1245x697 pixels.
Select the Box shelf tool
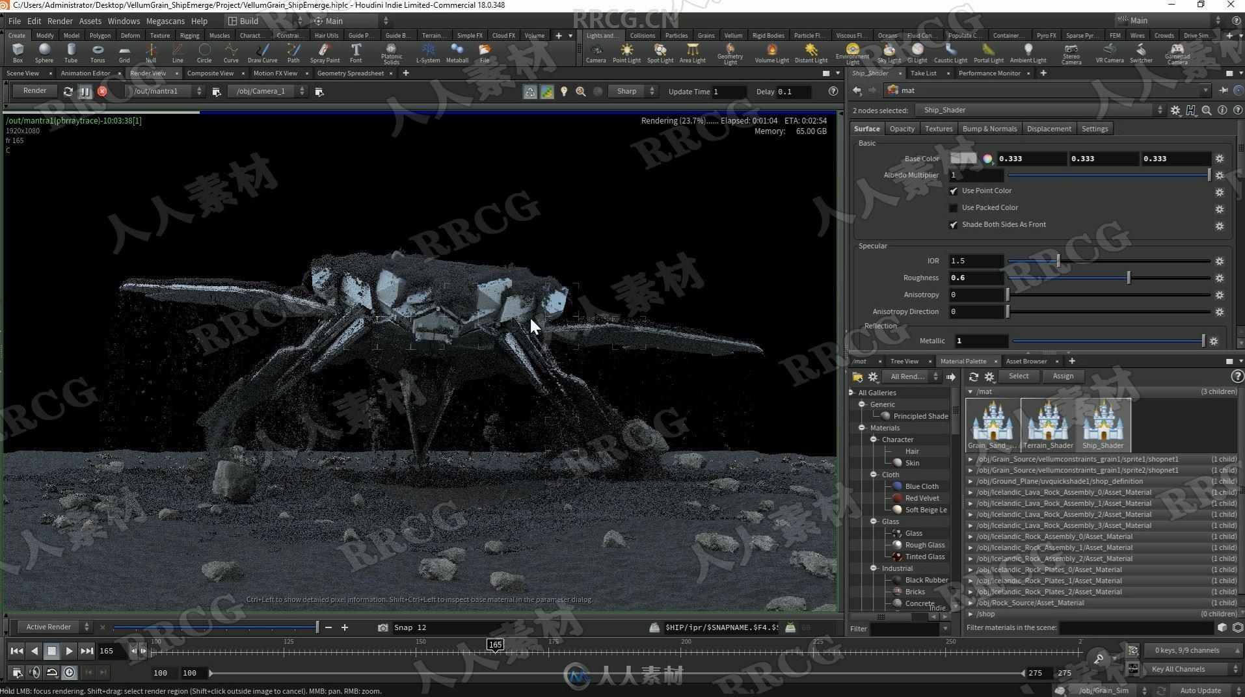[x=18, y=53]
